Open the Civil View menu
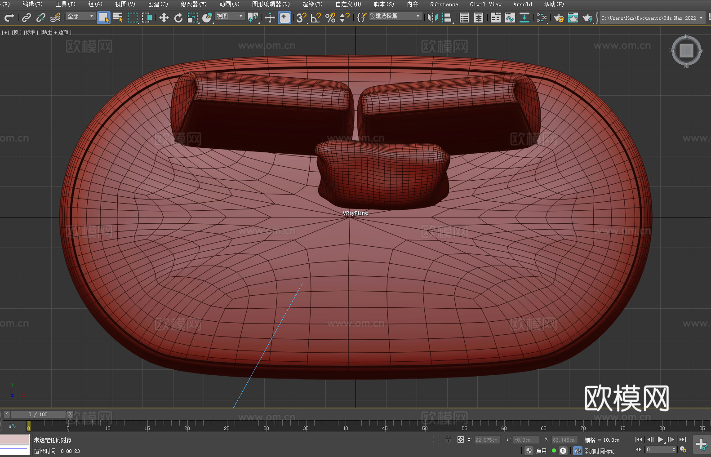The width and height of the screenshot is (711, 457). [x=485, y=4]
